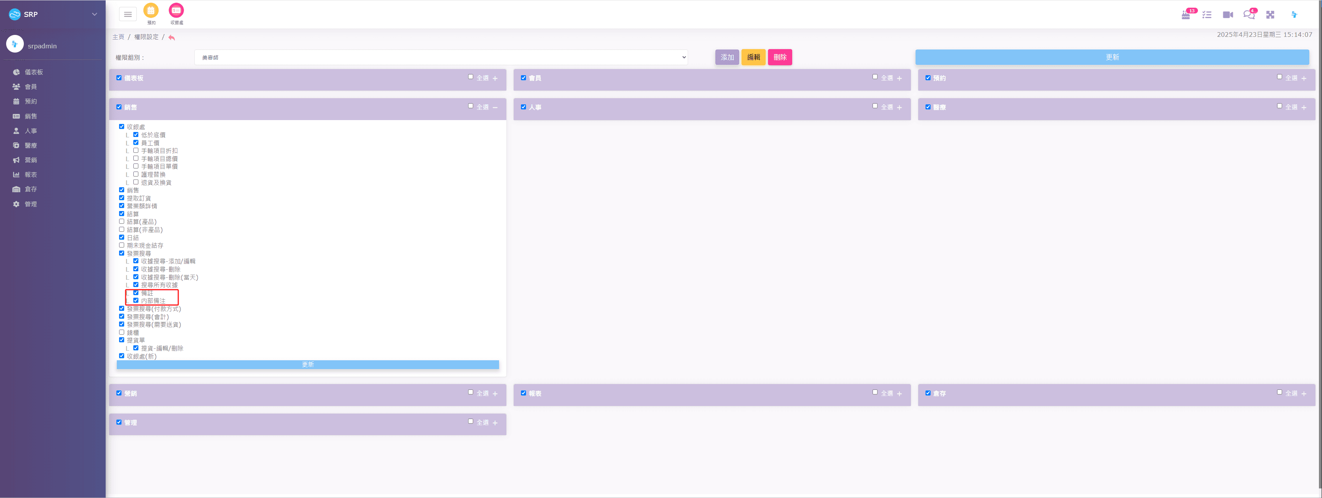1322x498 pixels.
Task: Open the 權限組別 dropdown
Action: point(441,58)
